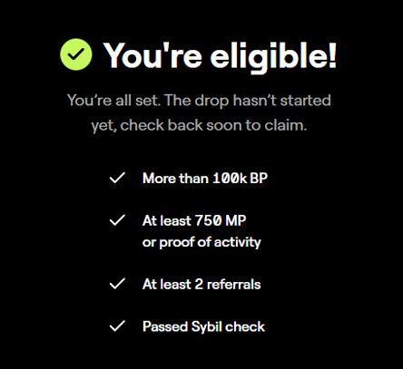
Task: Select the More than 100k BP requirement
Action: [x=205, y=179]
